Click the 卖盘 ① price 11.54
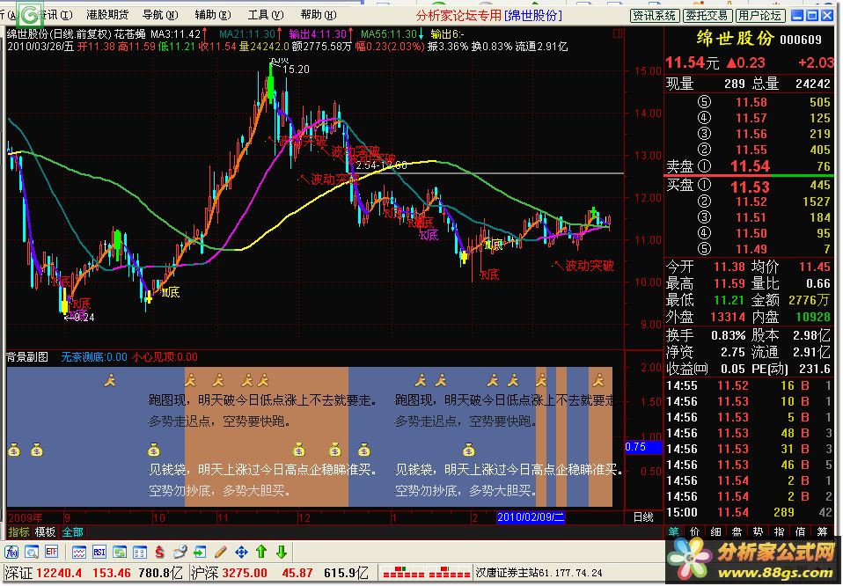The image size is (843, 586). pyautogui.click(x=750, y=166)
